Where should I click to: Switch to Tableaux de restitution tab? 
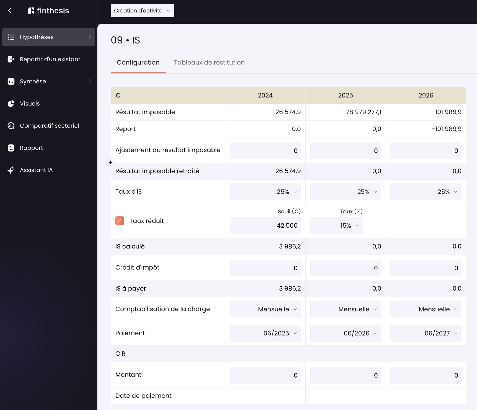[209, 63]
